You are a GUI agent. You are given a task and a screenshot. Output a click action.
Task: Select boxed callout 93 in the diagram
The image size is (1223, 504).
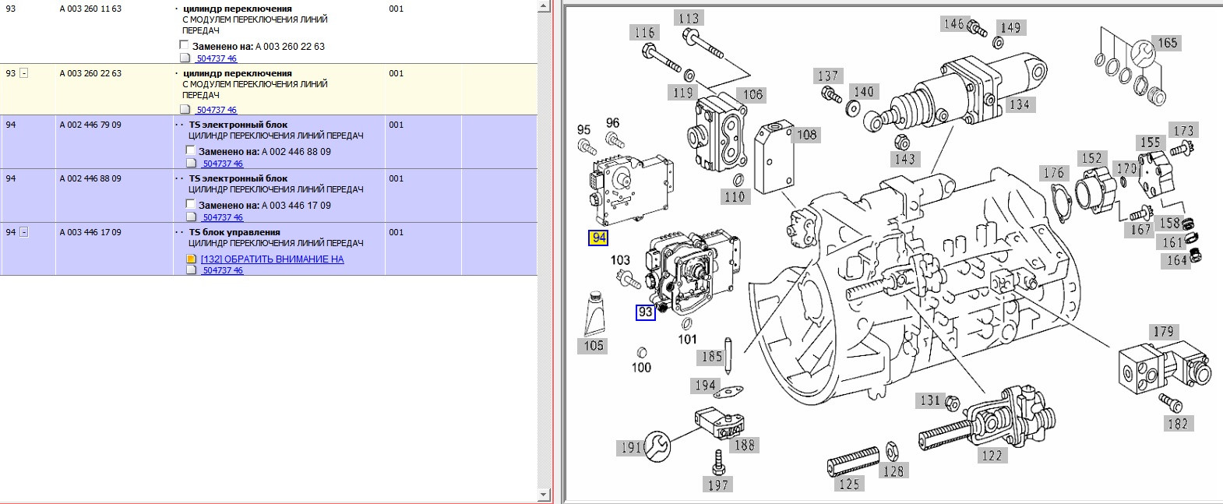tap(645, 312)
